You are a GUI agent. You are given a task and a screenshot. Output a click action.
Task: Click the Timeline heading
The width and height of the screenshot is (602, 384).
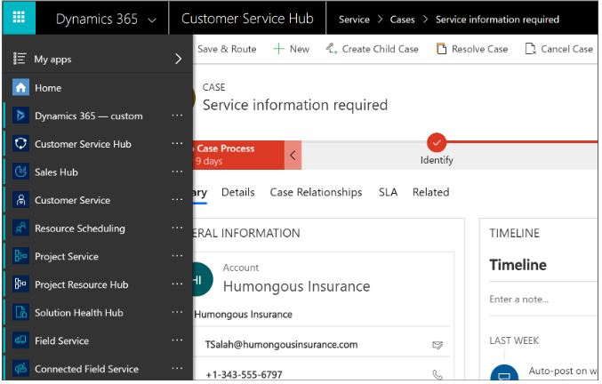point(518,265)
